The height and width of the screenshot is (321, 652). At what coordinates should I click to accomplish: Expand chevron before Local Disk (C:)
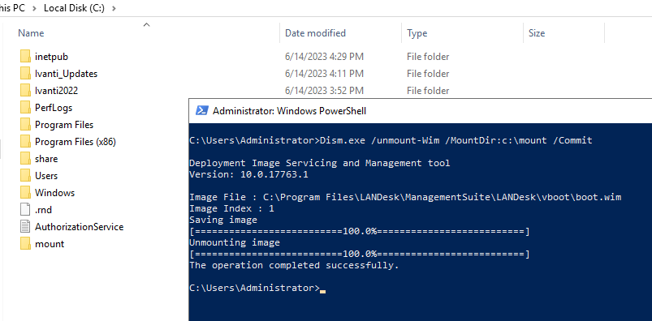coord(35,8)
